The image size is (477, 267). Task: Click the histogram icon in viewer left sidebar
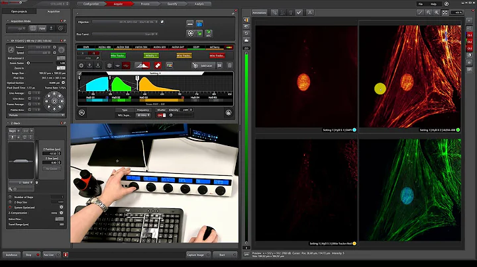[246, 40]
